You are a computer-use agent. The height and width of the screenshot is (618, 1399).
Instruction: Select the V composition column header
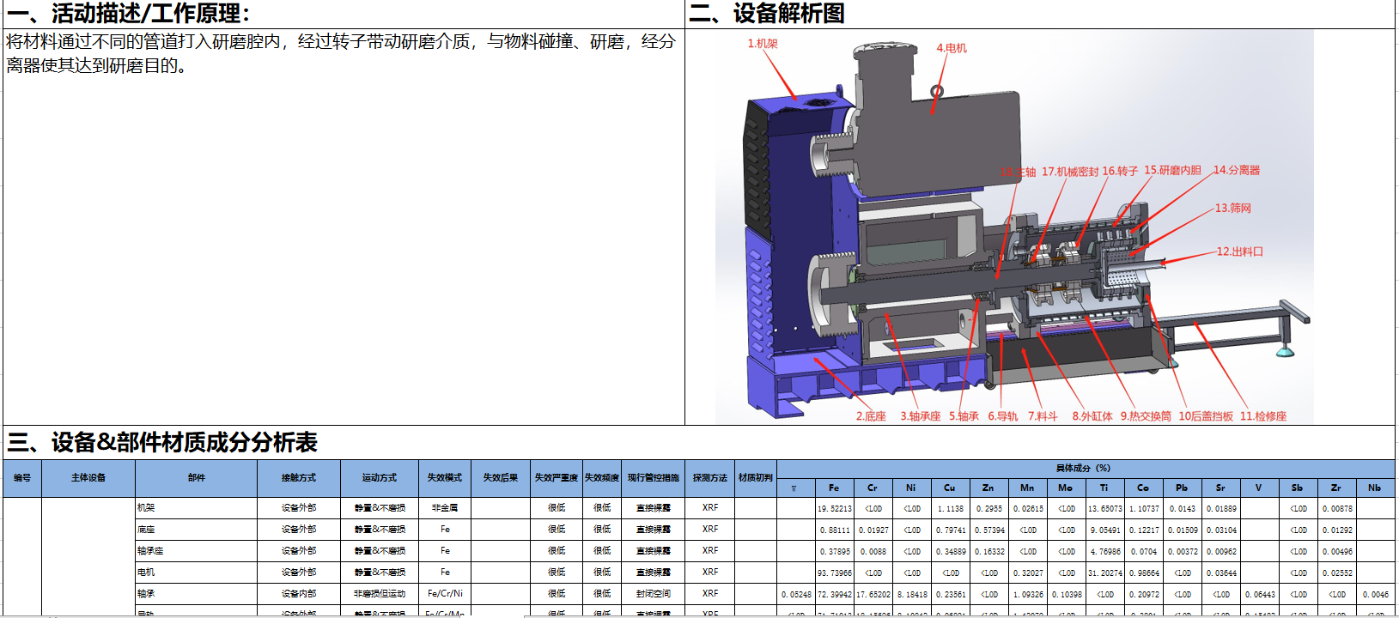[1259, 488]
